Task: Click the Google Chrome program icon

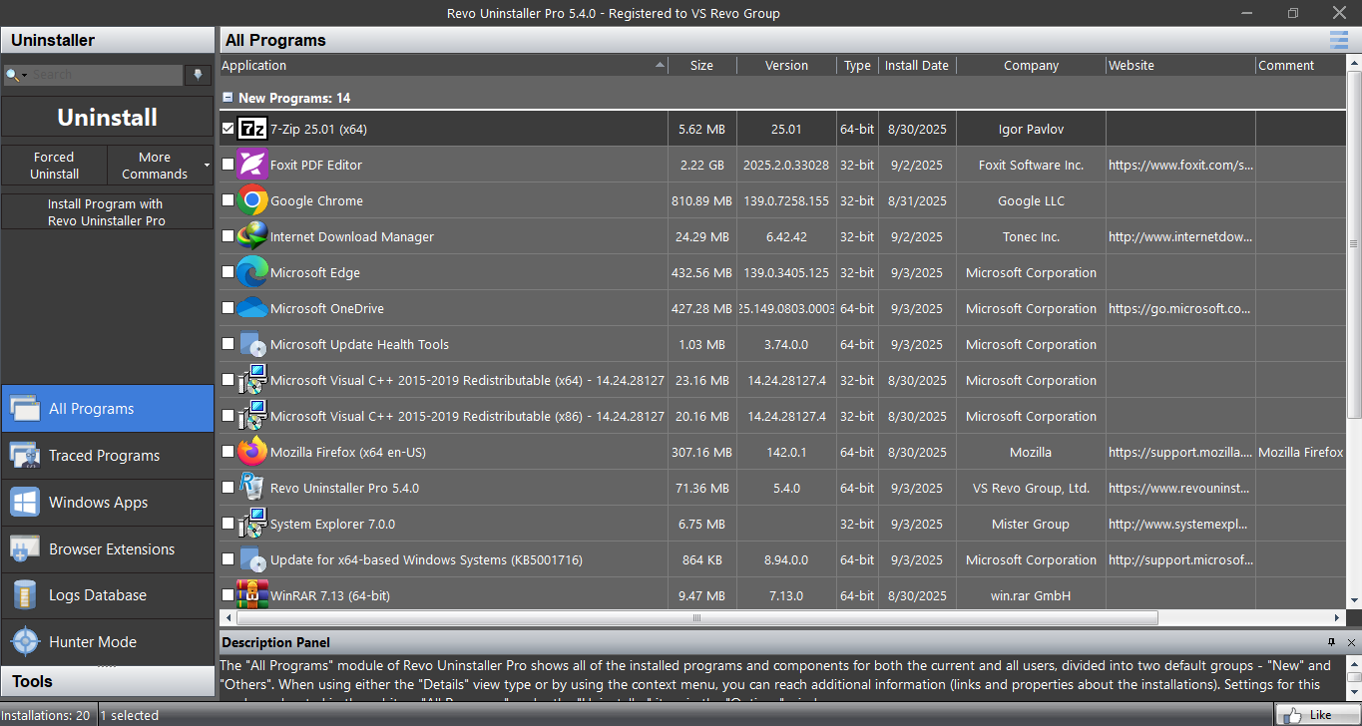Action: pyautogui.click(x=252, y=200)
